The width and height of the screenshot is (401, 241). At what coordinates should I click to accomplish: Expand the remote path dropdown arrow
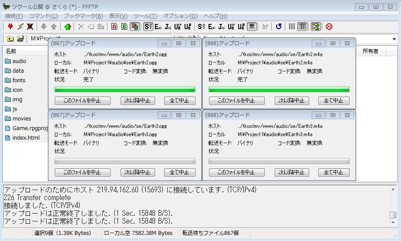394,39
